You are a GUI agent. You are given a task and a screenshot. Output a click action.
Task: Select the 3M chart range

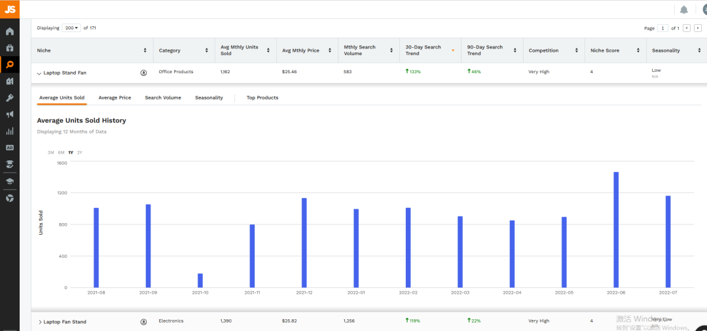pos(51,152)
